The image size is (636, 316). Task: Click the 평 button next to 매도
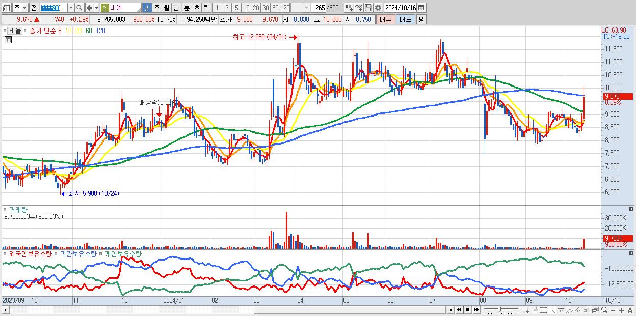point(421,19)
